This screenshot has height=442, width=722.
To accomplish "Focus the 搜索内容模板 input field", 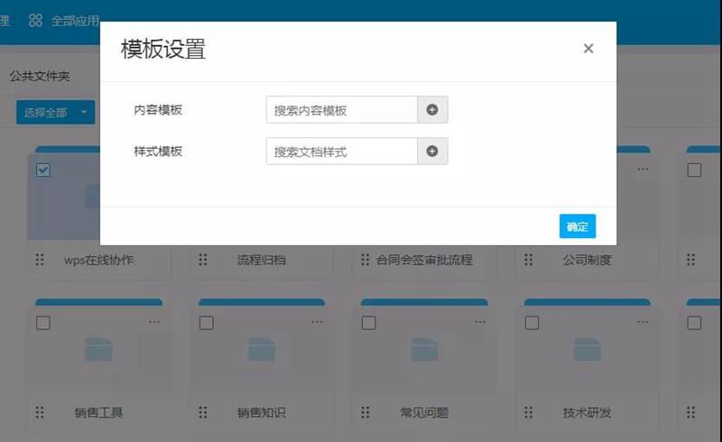I will click(x=342, y=109).
